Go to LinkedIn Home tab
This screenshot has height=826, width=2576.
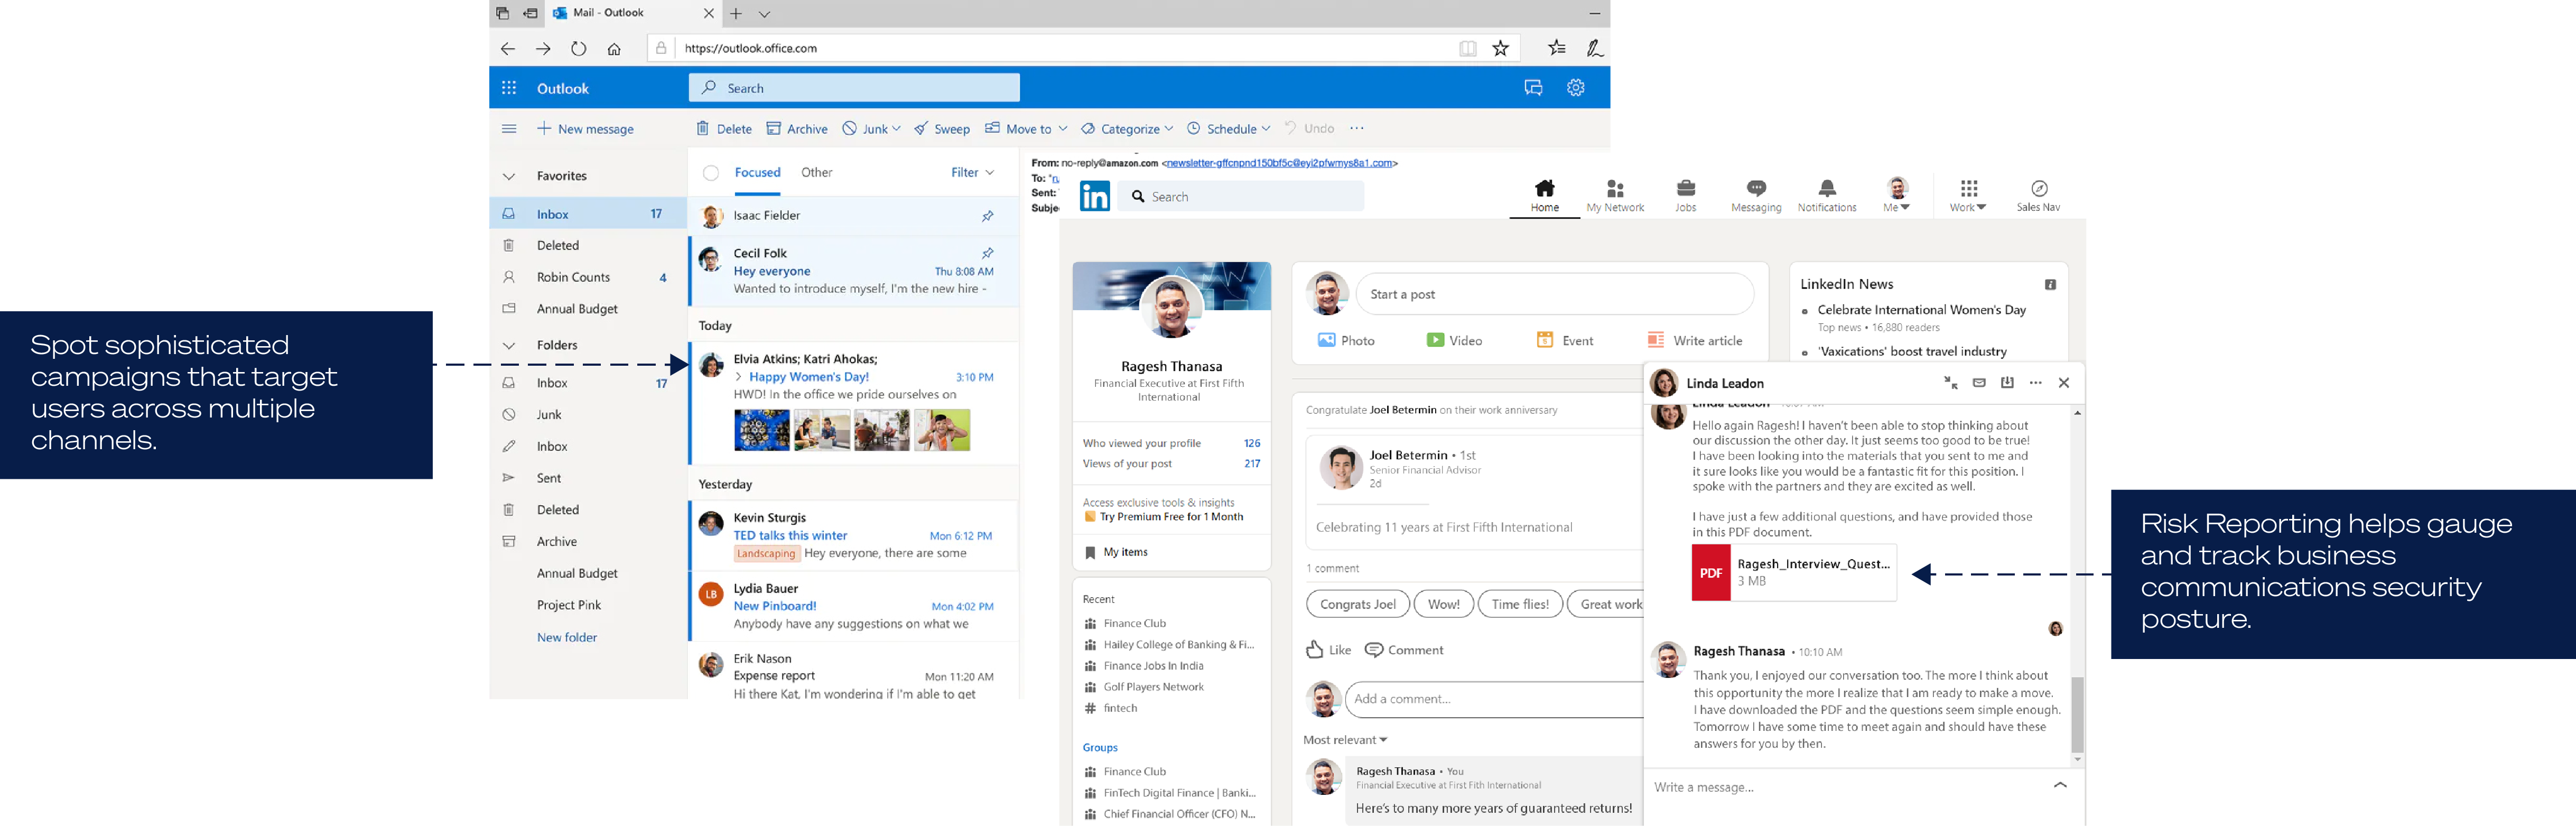point(1544,196)
